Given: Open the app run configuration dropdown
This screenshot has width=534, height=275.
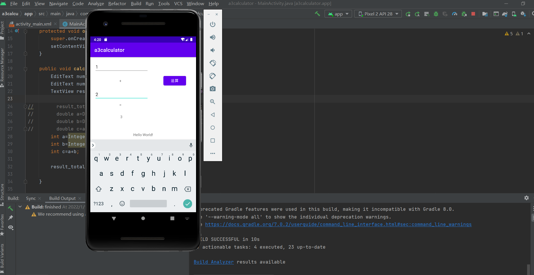Looking at the screenshot, I should [338, 13].
